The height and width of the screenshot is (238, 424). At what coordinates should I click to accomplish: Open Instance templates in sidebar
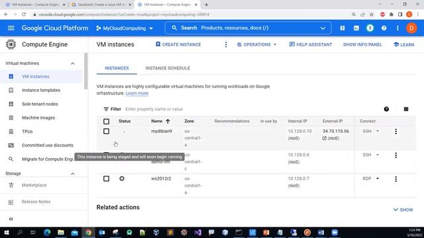(41, 91)
